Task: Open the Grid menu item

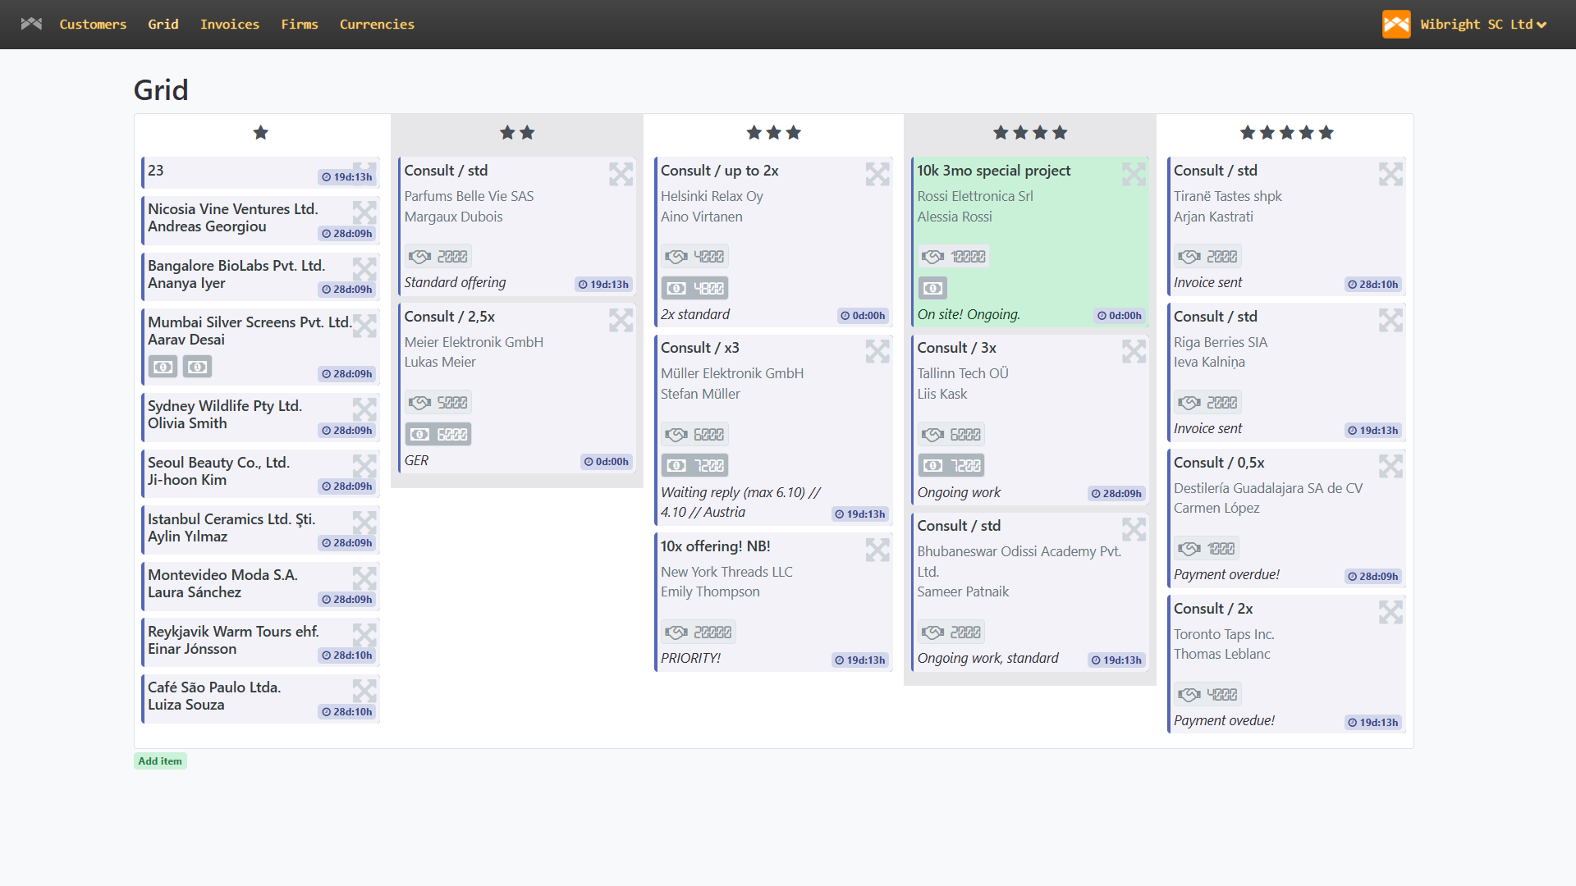Action: pyautogui.click(x=163, y=25)
